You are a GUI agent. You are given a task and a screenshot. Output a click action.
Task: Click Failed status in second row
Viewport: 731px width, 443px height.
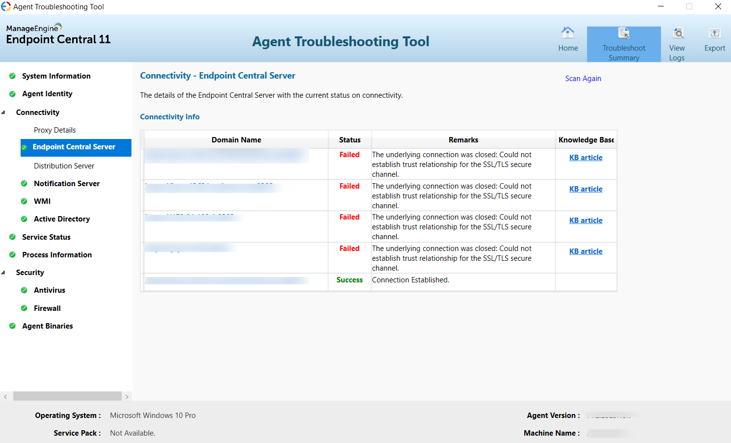click(350, 186)
